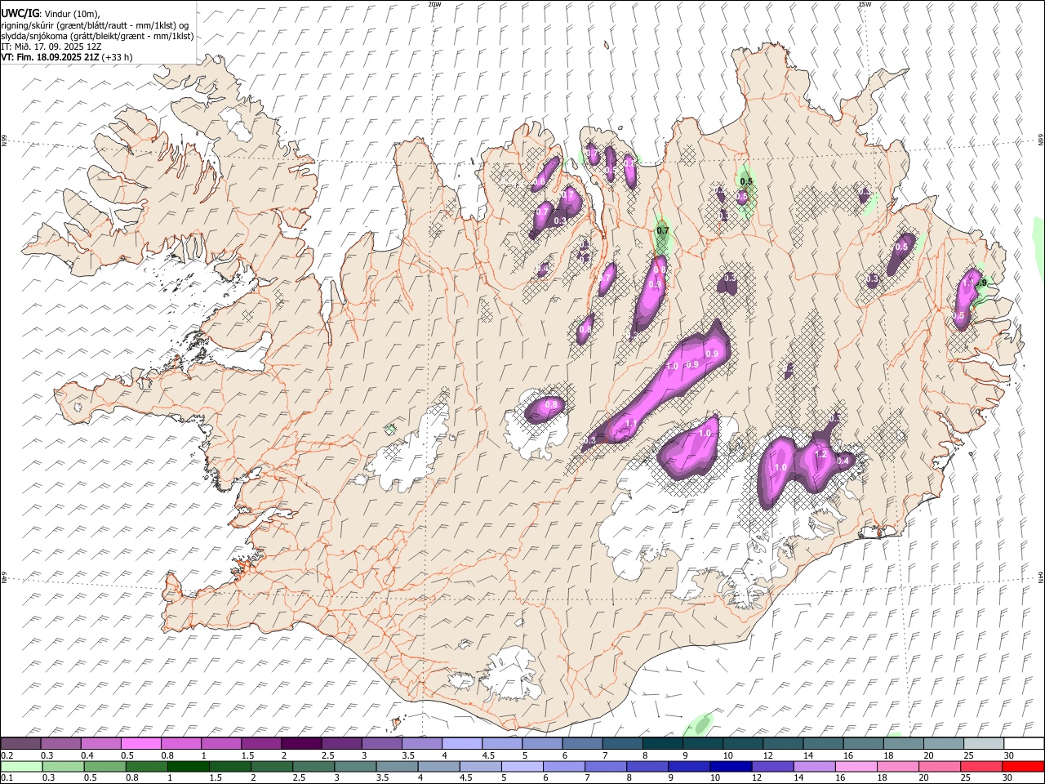The height and width of the screenshot is (784, 1045).
Task: Click the crimson 25–30 rain legend swatch
Action: point(981,766)
